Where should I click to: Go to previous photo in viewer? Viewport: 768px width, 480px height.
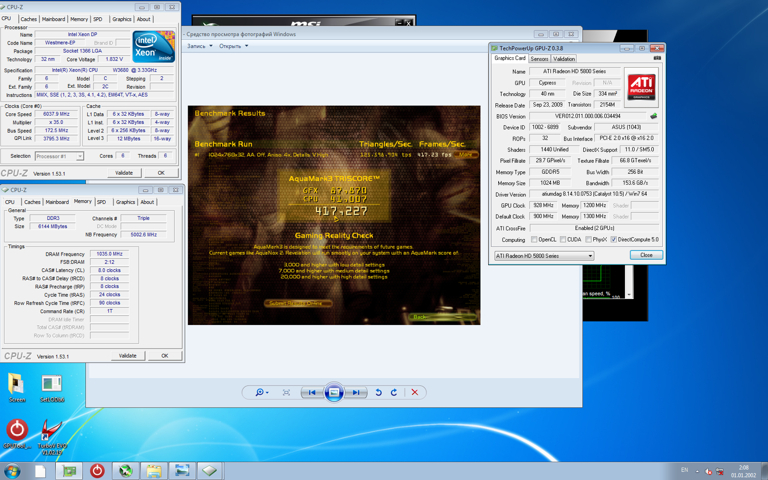point(312,393)
